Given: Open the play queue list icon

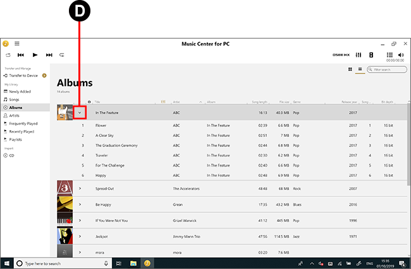Looking at the screenshot, I should [390, 55].
